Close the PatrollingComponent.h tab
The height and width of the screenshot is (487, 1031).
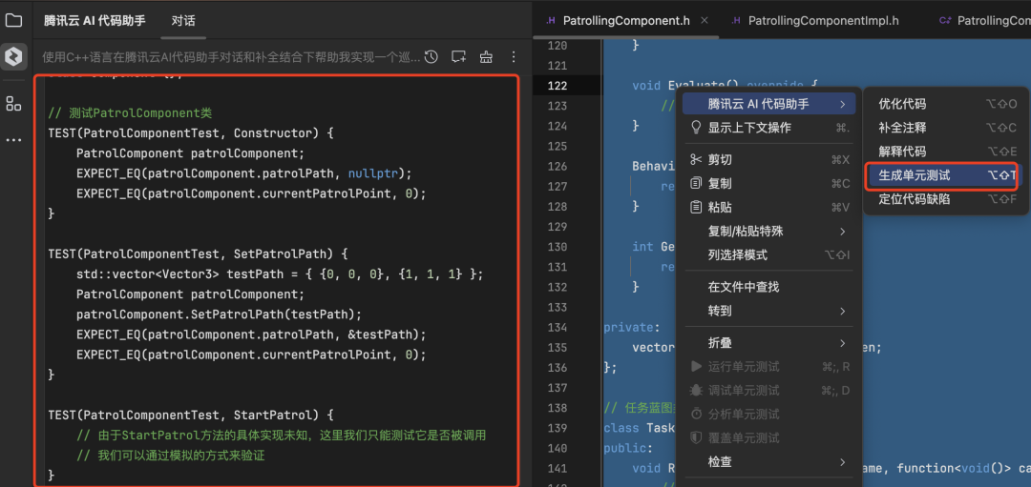[705, 20]
